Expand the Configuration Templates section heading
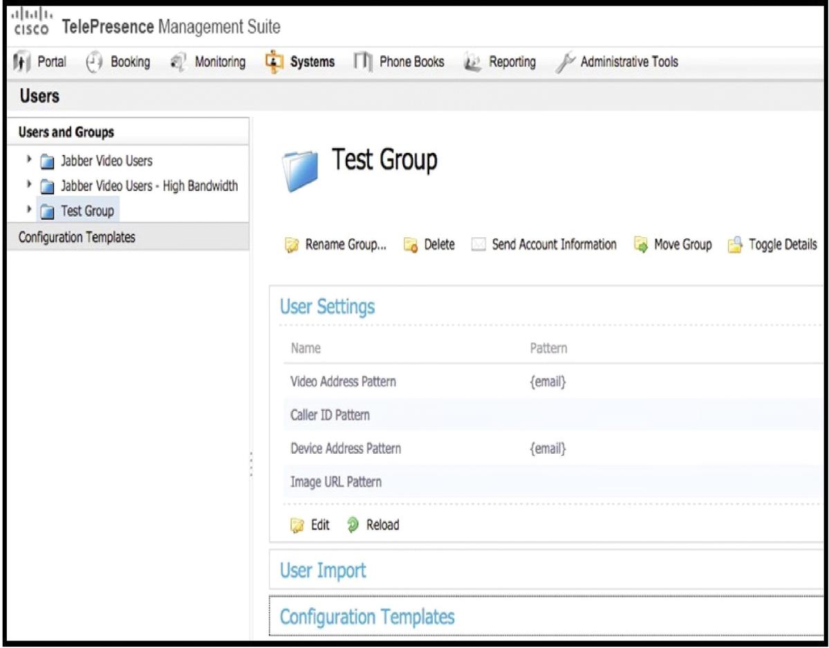The height and width of the screenshot is (648, 829). click(x=367, y=617)
